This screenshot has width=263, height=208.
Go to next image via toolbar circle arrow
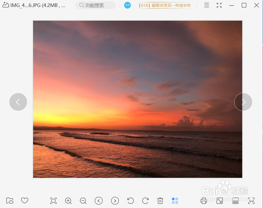click(115, 201)
